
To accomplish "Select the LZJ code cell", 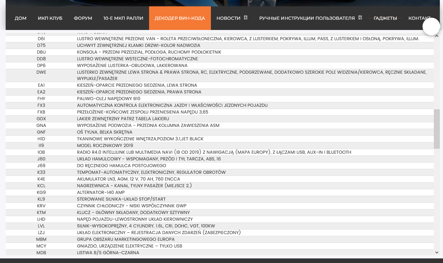I will (41, 233).
